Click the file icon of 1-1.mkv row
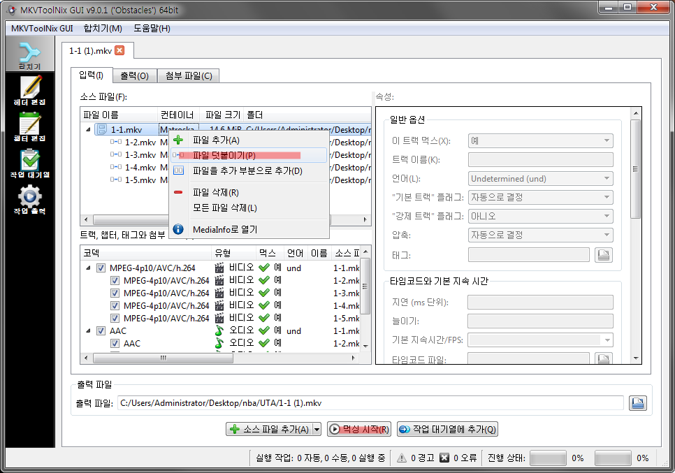 click(x=101, y=129)
